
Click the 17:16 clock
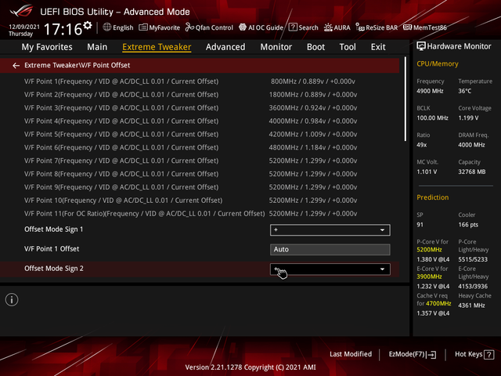coord(63,30)
